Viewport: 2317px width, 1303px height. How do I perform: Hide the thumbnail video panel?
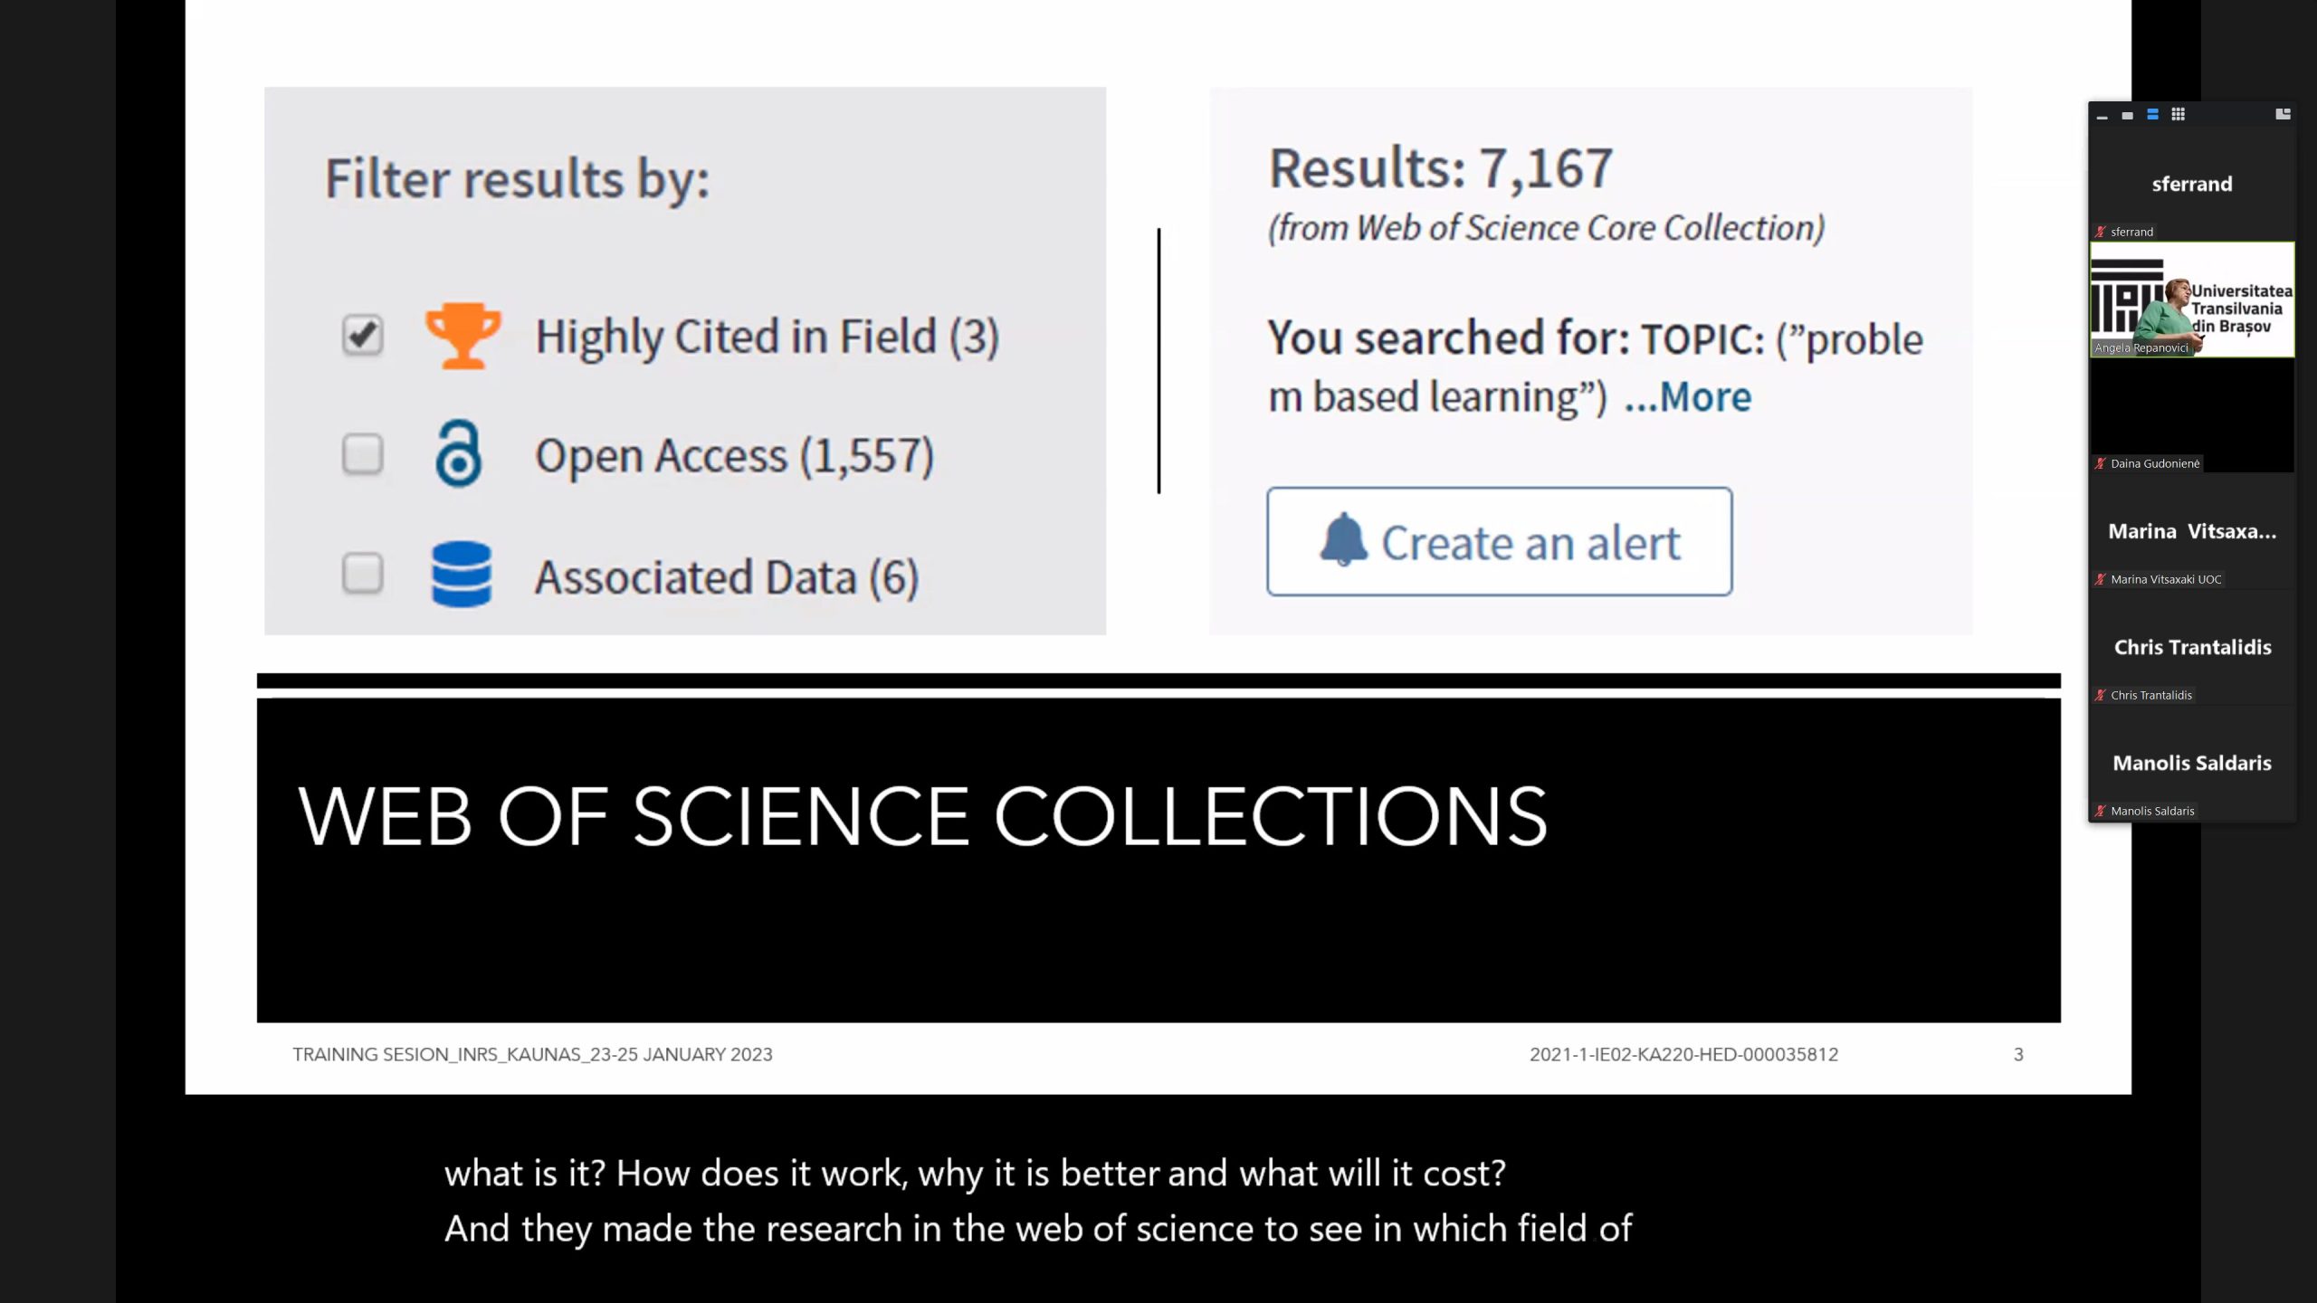pos(2102,116)
